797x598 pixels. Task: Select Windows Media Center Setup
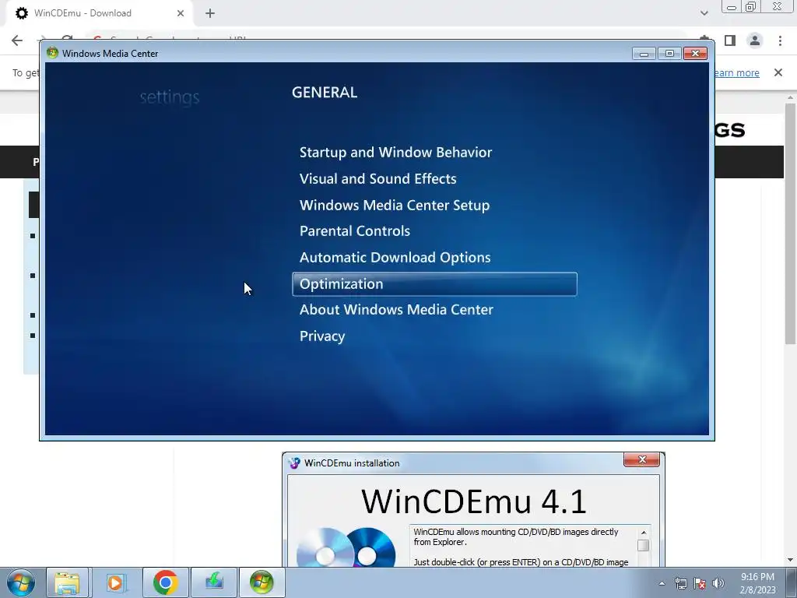(395, 205)
